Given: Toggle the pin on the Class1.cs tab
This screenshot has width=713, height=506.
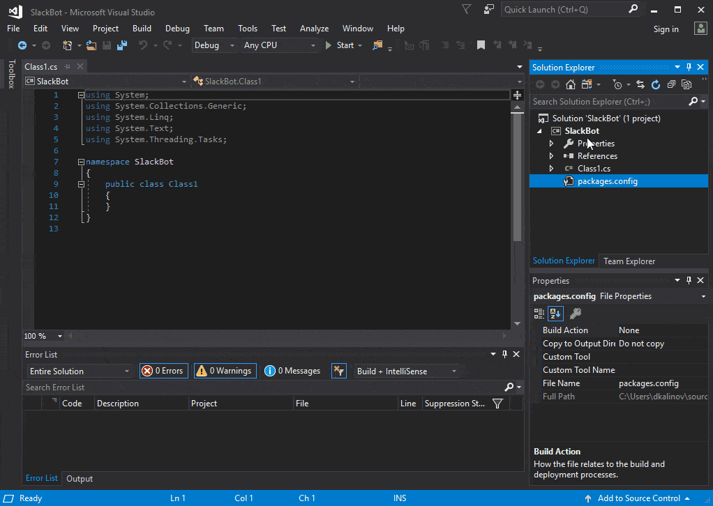Looking at the screenshot, I should 67,66.
